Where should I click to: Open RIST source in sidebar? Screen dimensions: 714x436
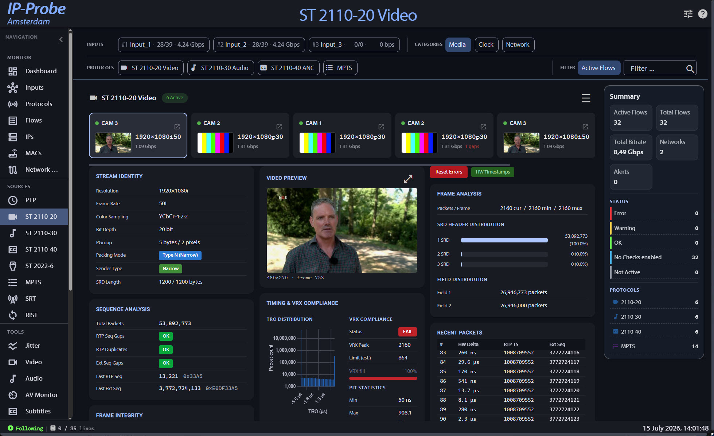[x=34, y=315]
